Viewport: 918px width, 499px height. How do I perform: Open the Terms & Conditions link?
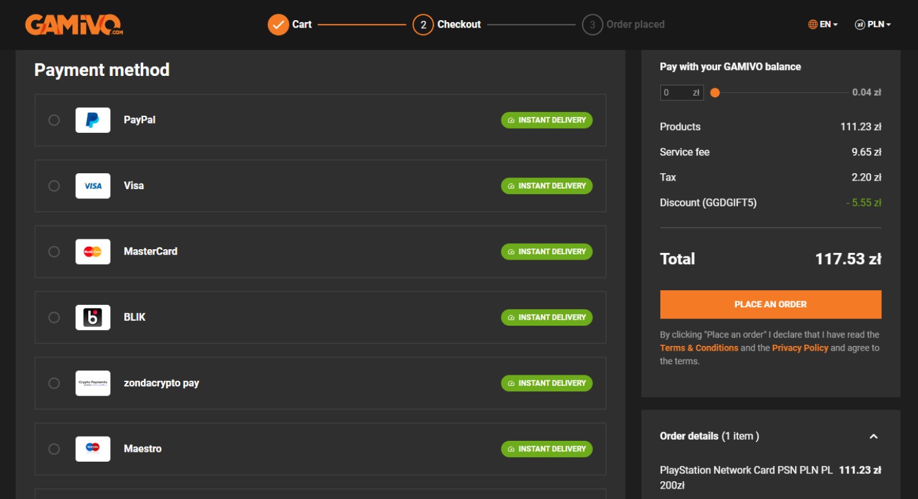699,348
